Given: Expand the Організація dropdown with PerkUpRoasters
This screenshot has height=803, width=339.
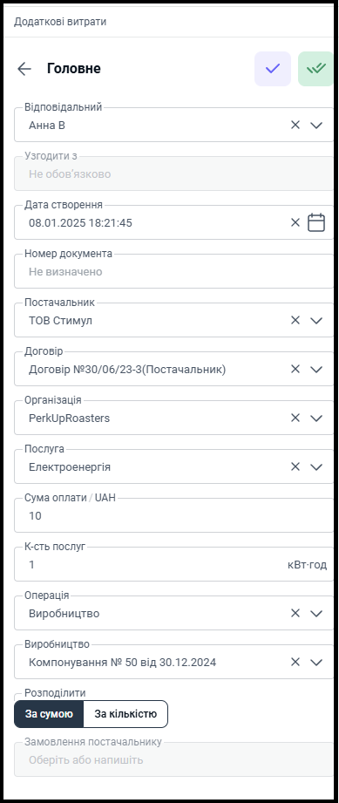Looking at the screenshot, I should pyautogui.click(x=316, y=419).
